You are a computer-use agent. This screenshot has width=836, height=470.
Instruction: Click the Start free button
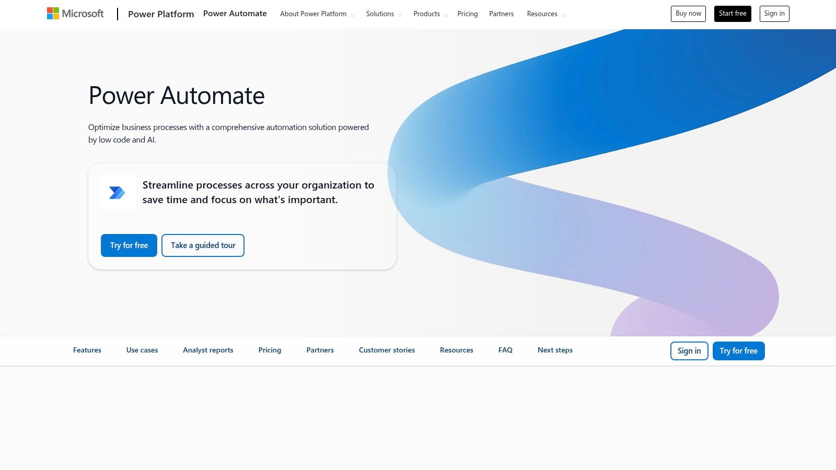(733, 14)
